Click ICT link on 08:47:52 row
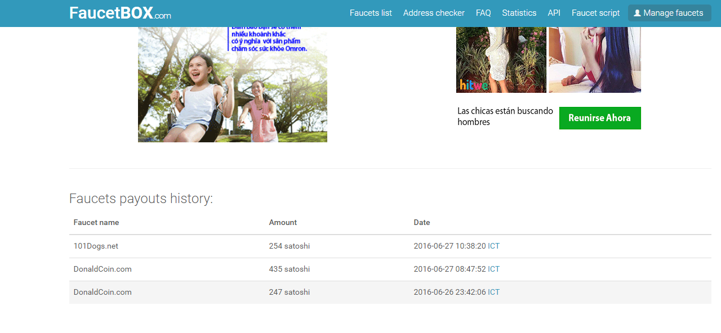Image resolution: width=721 pixels, height=333 pixels. pyautogui.click(x=493, y=269)
